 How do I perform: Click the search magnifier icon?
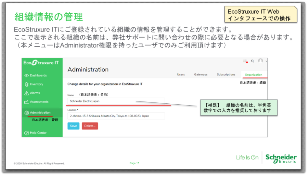coord(252,61)
